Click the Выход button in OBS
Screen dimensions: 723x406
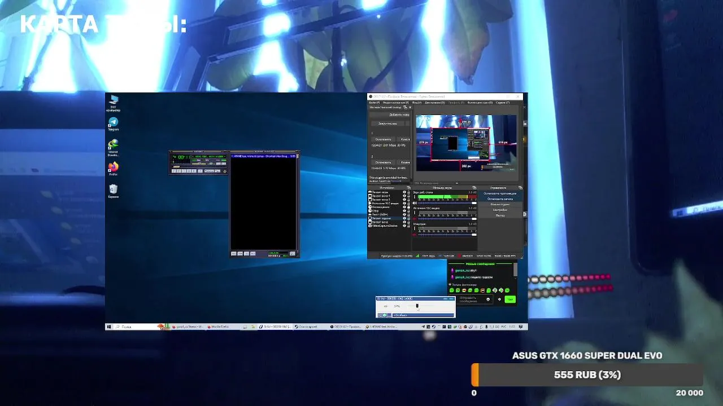[500, 215]
